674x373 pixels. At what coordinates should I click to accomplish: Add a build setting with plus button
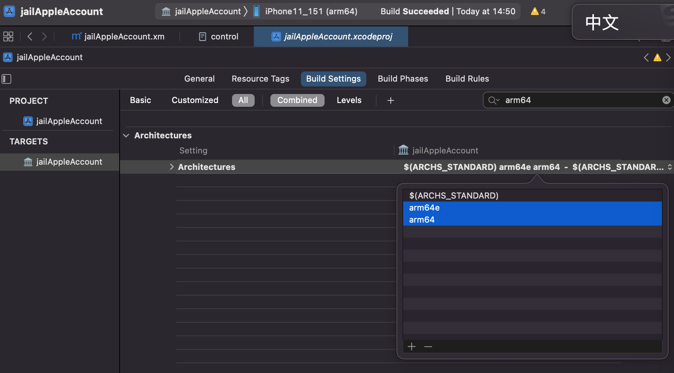tap(391, 100)
